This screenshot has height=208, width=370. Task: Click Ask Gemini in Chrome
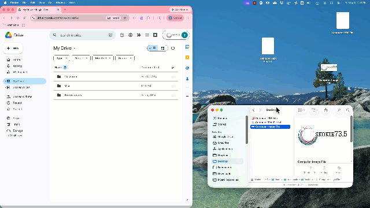point(180,10)
